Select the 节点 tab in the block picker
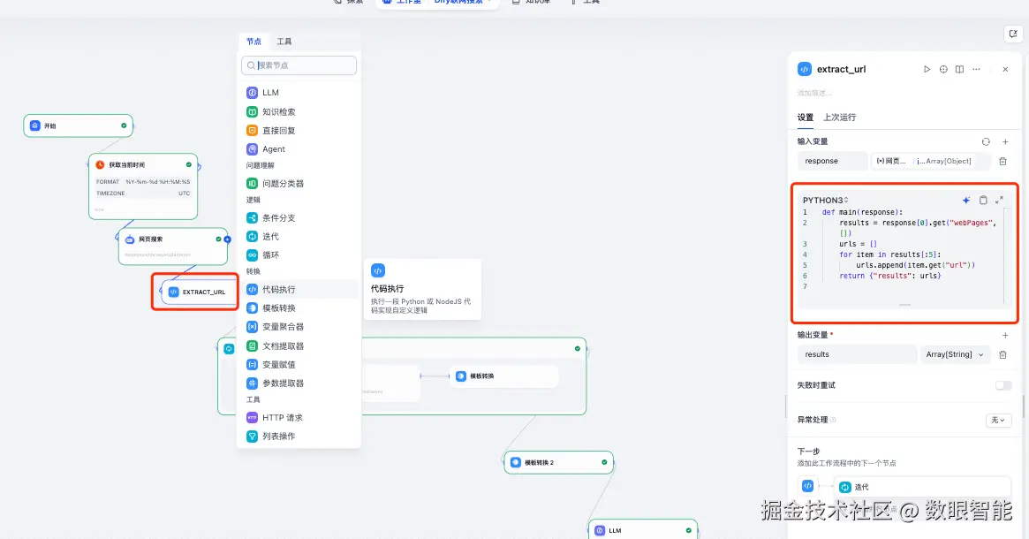 [254, 42]
